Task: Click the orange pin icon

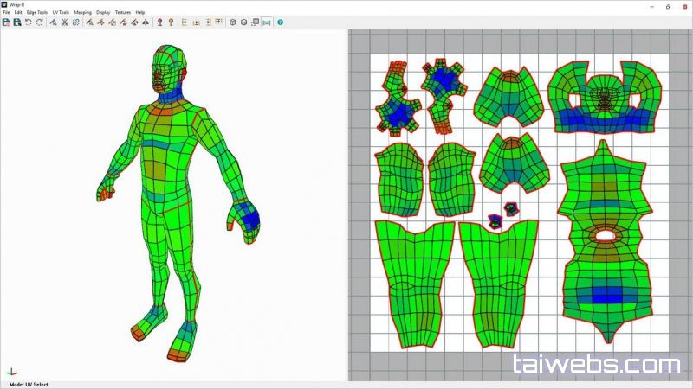Action: 172,22
